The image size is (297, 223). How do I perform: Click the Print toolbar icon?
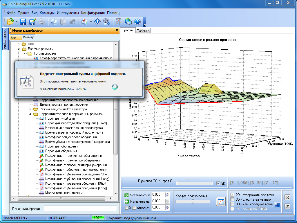[x=42, y=21]
